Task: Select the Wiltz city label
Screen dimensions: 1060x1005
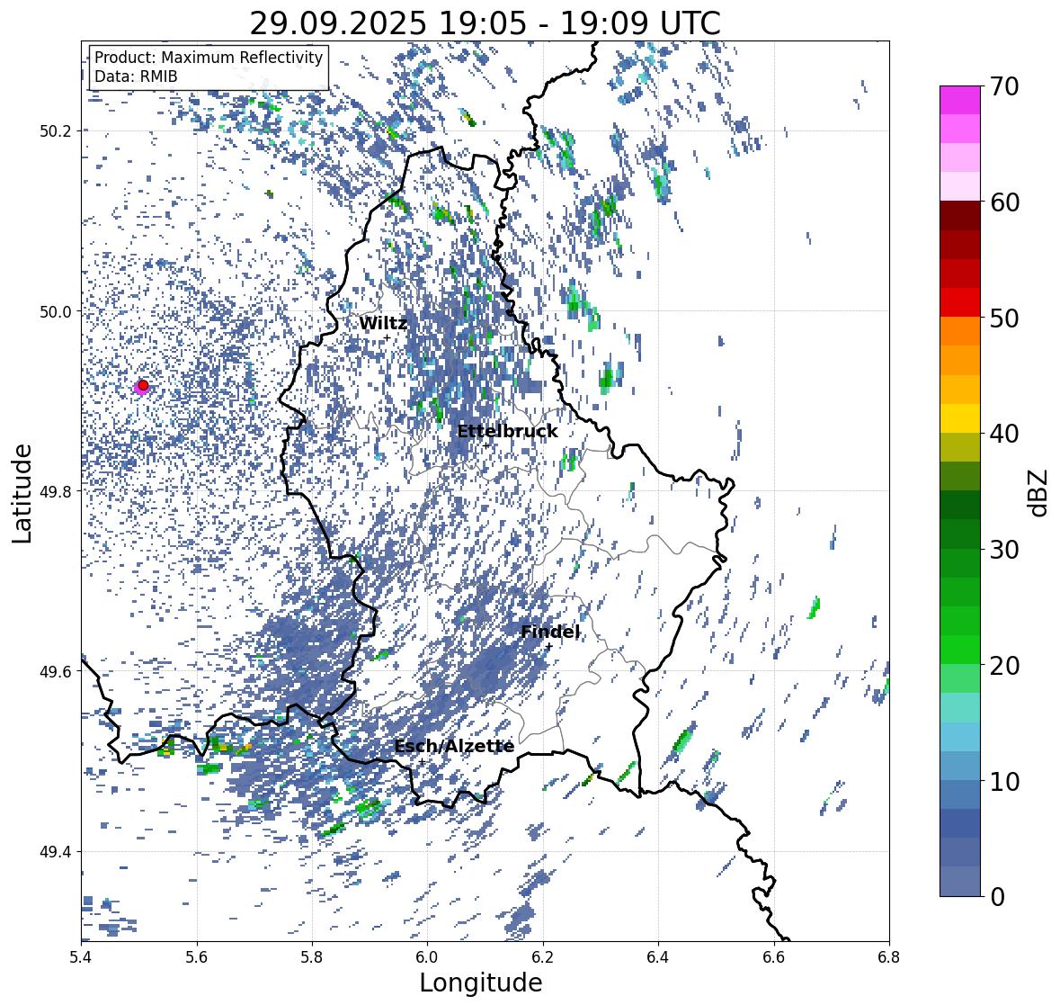Action: (x=383, y=323)
